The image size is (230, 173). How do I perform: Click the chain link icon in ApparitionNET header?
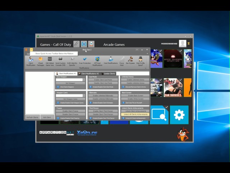(x=77, y=44)
